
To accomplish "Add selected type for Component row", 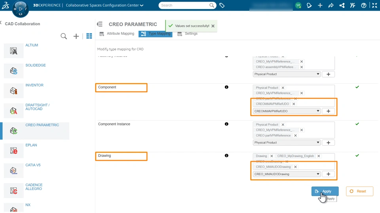I will [329, 111].
